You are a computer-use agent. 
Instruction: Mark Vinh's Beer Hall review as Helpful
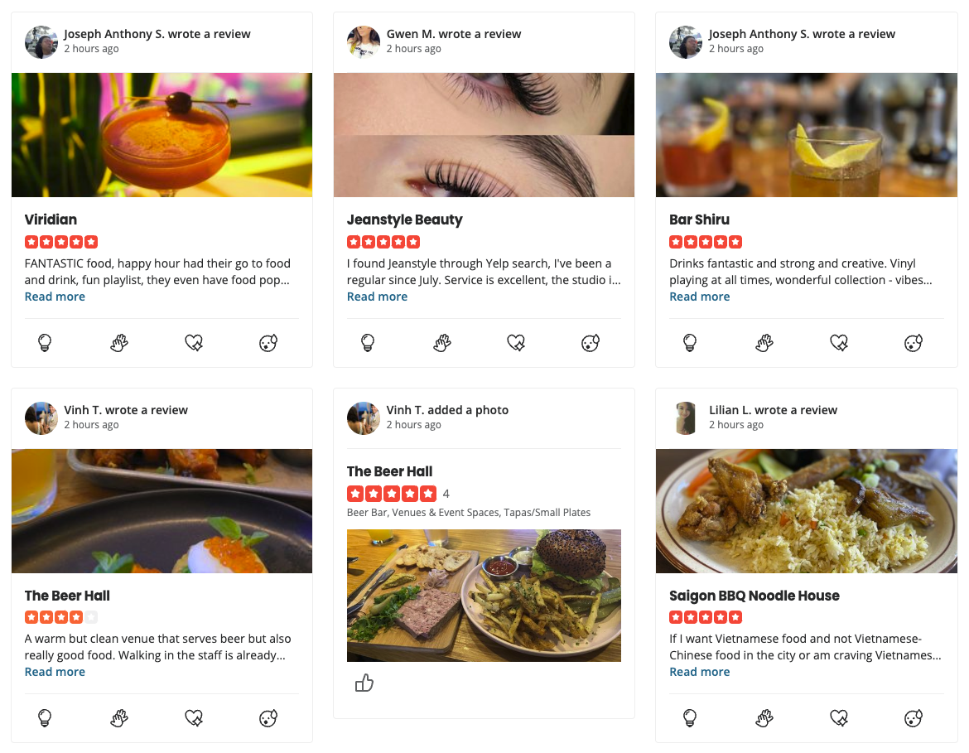point(46,718)
